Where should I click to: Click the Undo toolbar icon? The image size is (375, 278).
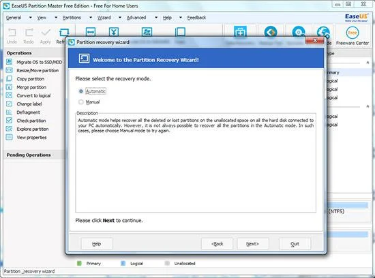coord(12,32)
